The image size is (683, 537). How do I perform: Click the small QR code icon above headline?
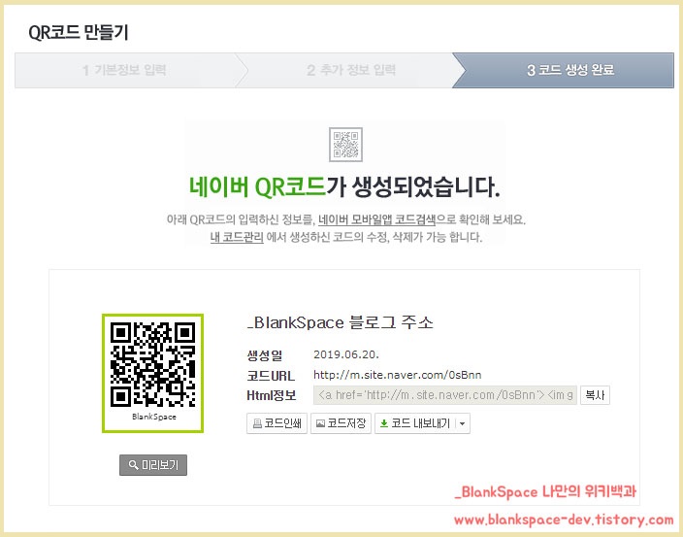345,145
